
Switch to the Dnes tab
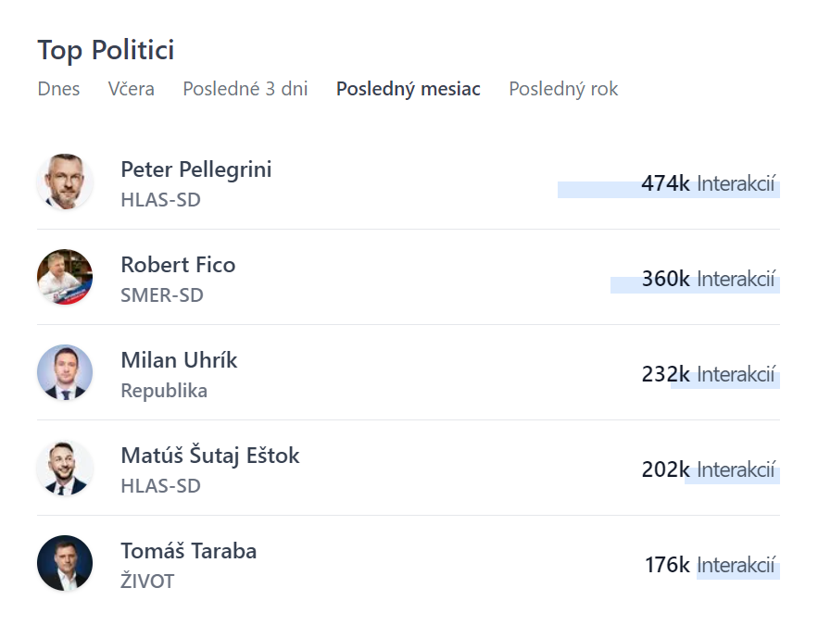pos(58,89)
